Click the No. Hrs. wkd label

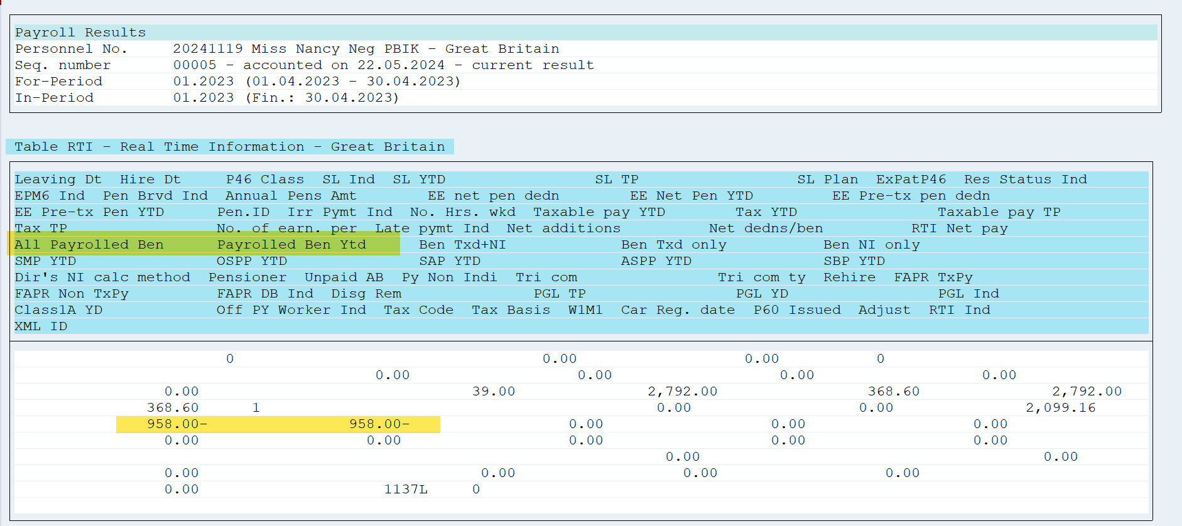point(463,212)
